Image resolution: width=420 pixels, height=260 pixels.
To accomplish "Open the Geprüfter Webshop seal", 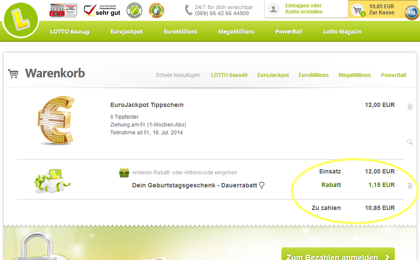I will (x=135, y=10).
